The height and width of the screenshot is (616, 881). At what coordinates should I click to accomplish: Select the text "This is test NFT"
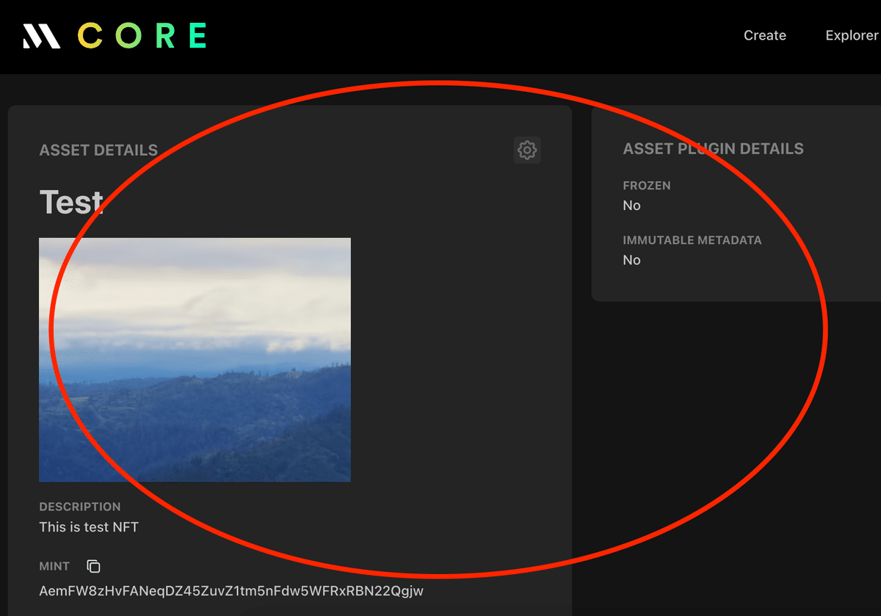tap(89, 527)
